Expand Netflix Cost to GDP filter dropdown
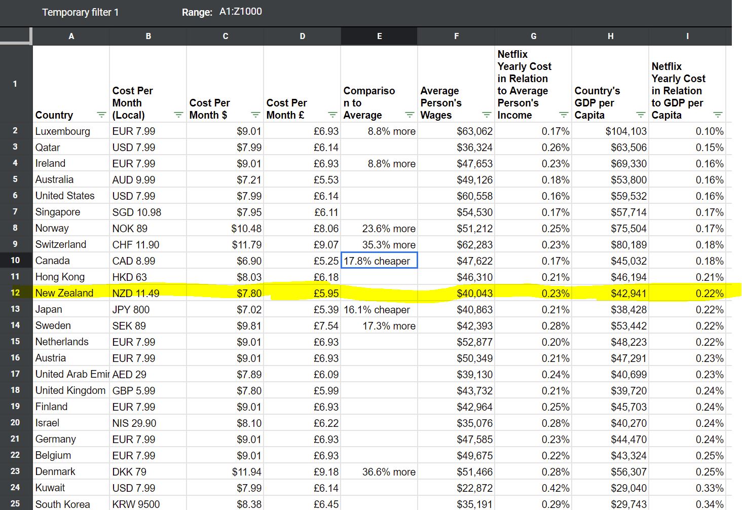Image resolution: width=742 pixels, height=510 pixels. 718,115
